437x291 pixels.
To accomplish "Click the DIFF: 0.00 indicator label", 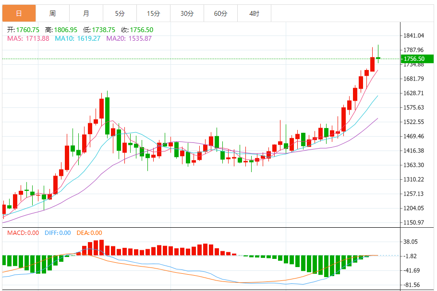I will coord(58,233).
